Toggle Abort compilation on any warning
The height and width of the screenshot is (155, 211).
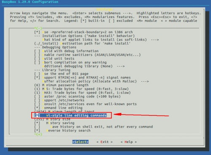coord(70,62)
